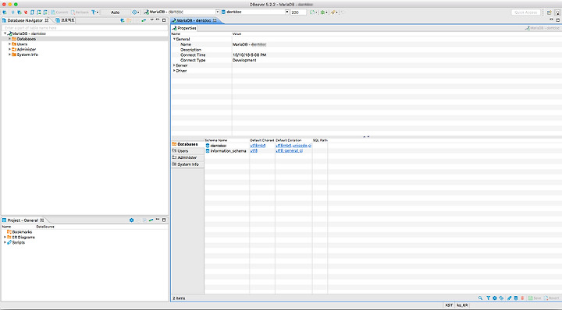Click the Revert button in bottom toolbar

pos(551,298)
